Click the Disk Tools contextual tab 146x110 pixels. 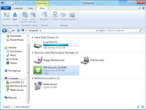(x=42, y=4)
